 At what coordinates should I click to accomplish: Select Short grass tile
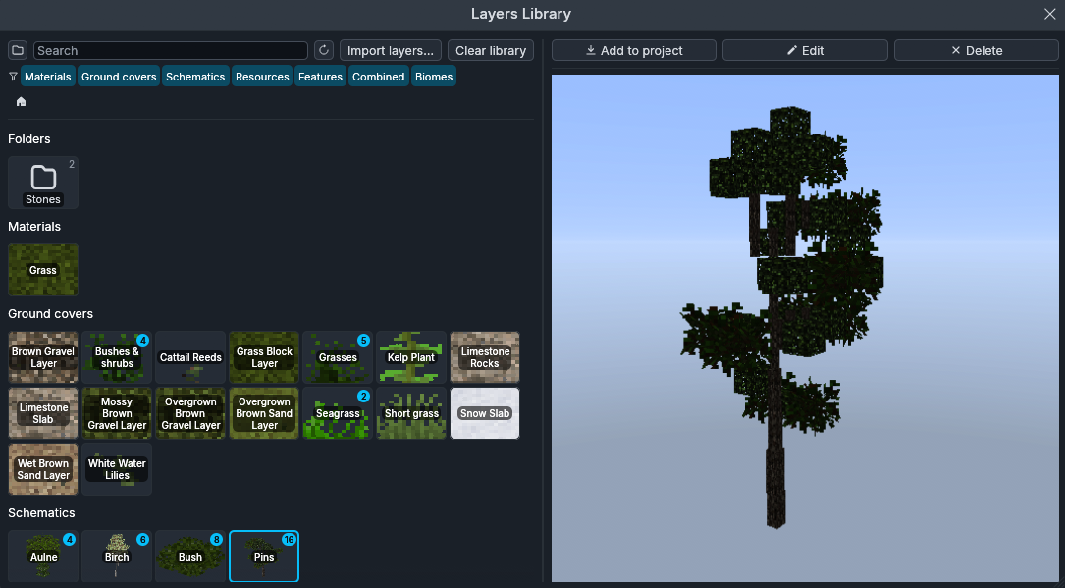pyautogui.click(x=411, y=413)
